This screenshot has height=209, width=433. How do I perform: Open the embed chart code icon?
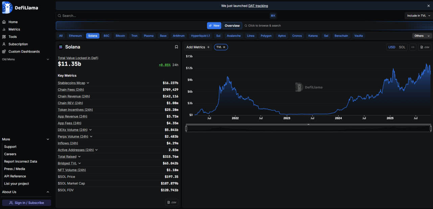pos(413,47)
